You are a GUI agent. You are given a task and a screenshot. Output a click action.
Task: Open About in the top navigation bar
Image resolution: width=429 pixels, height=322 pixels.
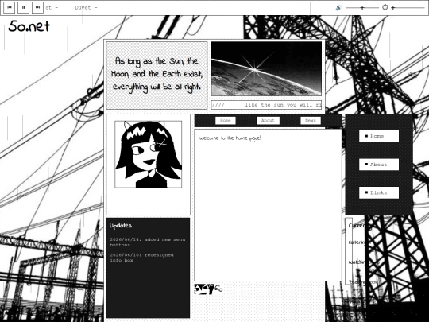268,121
